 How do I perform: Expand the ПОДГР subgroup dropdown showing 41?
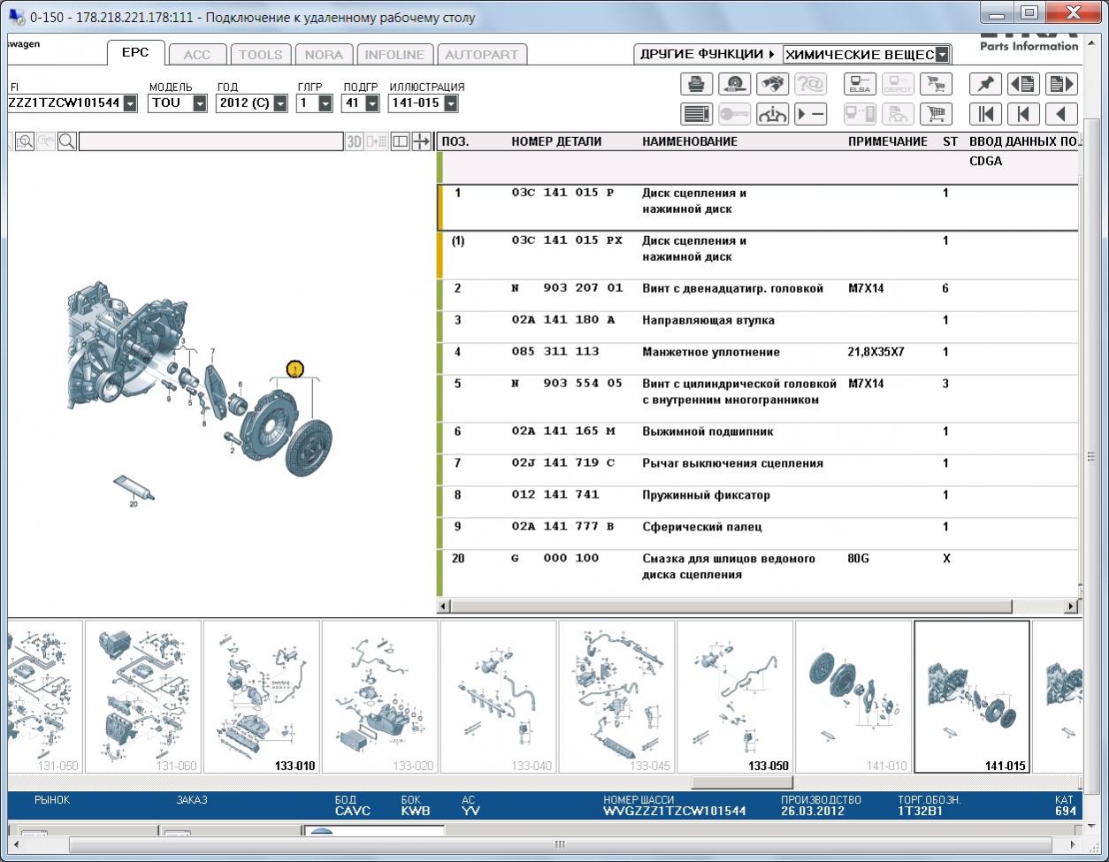[371, 103]
